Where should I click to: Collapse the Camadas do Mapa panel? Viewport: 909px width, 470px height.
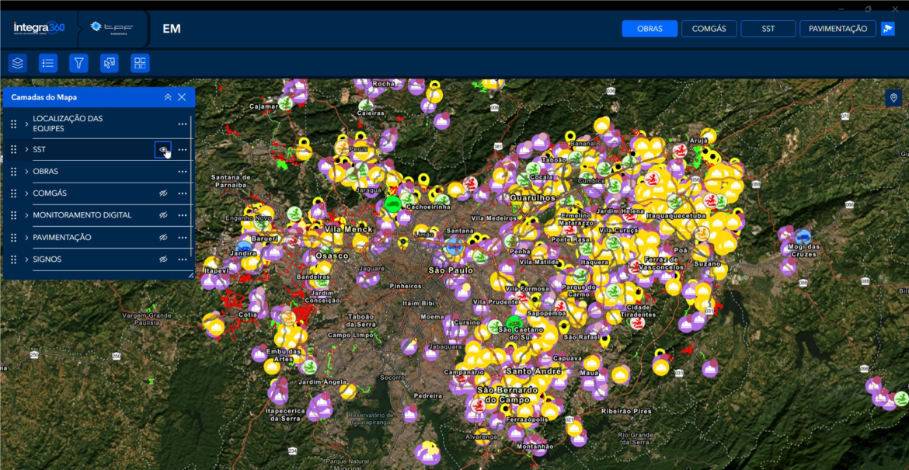(x=168, y=97)
